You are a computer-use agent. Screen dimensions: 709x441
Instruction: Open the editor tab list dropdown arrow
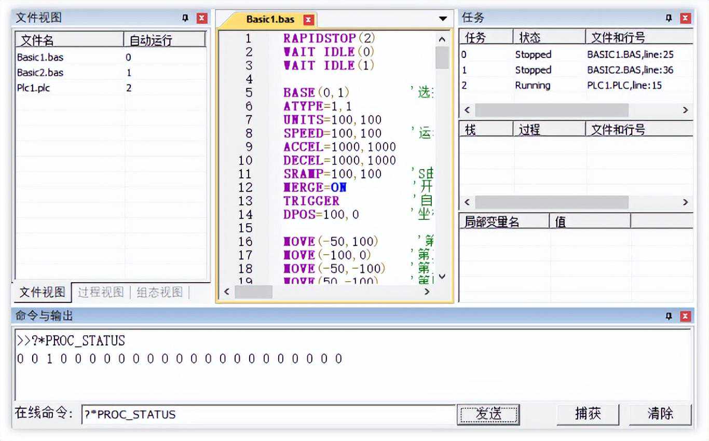coord(443,19)
